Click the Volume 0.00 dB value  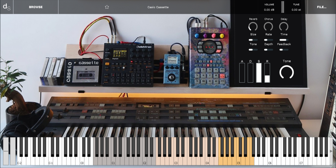point(269,10)
